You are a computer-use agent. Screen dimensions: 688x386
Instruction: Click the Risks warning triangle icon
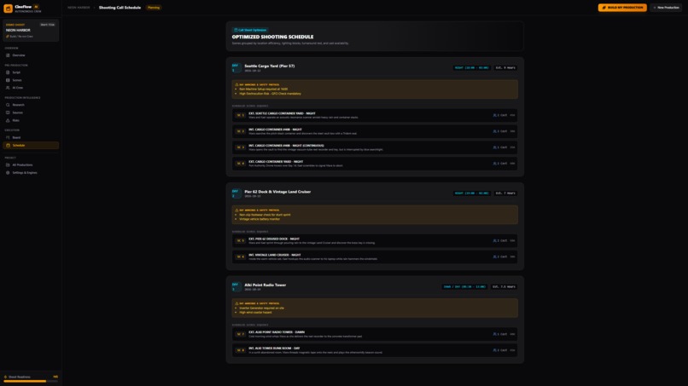8,120
